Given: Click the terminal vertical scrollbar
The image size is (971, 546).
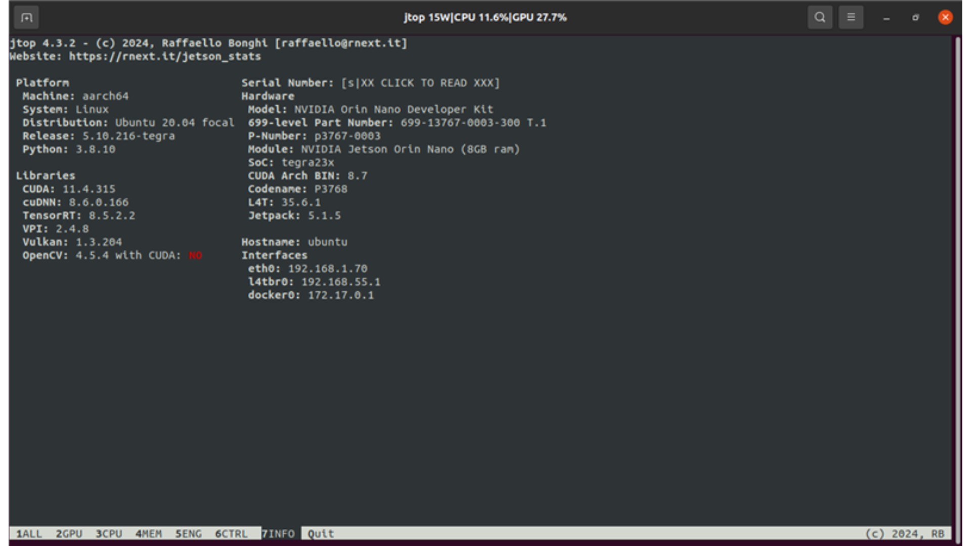Looking at the screenshot, I should click(x=957, y=283).
